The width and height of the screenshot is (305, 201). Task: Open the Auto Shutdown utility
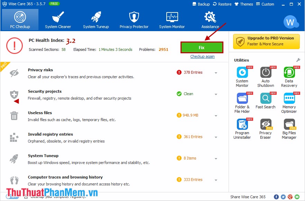pyautogui.click(x=266, y=76)
